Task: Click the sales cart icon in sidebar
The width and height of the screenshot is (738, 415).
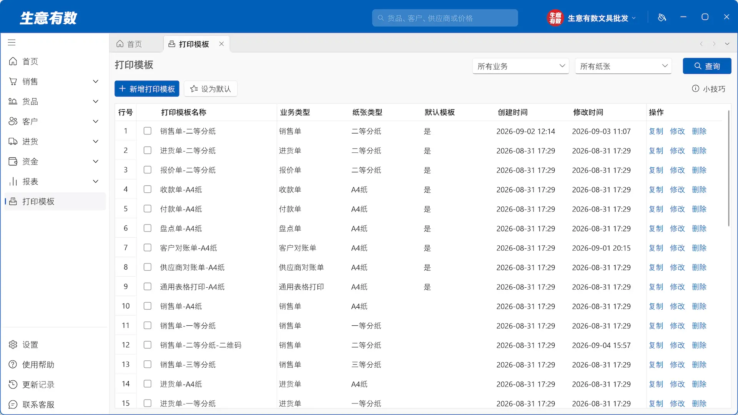Action: click(13, 82)
